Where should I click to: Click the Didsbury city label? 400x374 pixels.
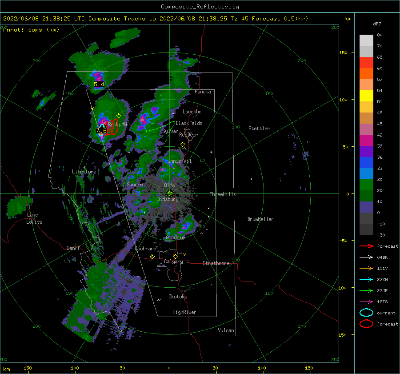(168, 199)
